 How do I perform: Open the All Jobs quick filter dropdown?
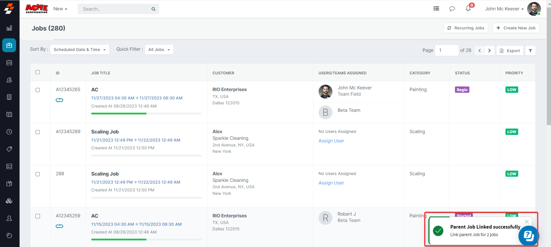[159, 50]
